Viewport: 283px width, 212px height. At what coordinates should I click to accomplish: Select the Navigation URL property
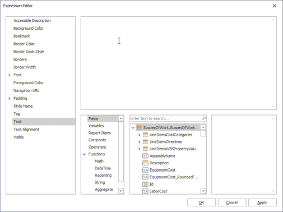click(26, 91)
